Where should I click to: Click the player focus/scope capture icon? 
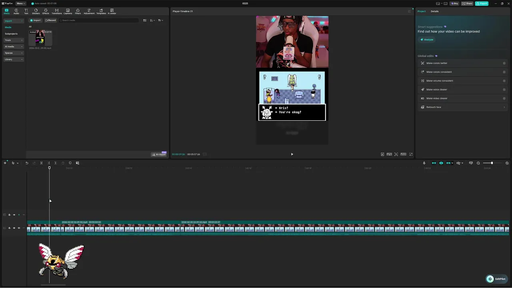(396, 154)
